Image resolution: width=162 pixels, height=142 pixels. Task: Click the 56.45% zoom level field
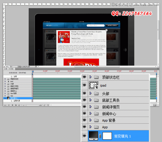click(x=6, y=67)
